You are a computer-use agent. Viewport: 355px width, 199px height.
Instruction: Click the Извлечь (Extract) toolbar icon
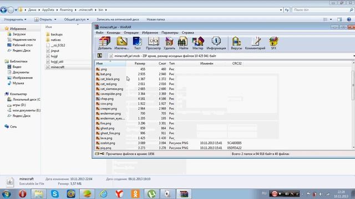tap(121, 43)
